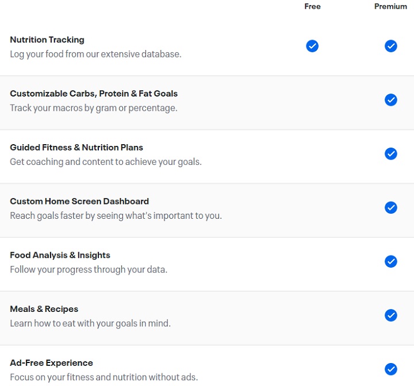Click 'Learn how to eat with your goals' text
414x386 pixels.
click(90, 323)
